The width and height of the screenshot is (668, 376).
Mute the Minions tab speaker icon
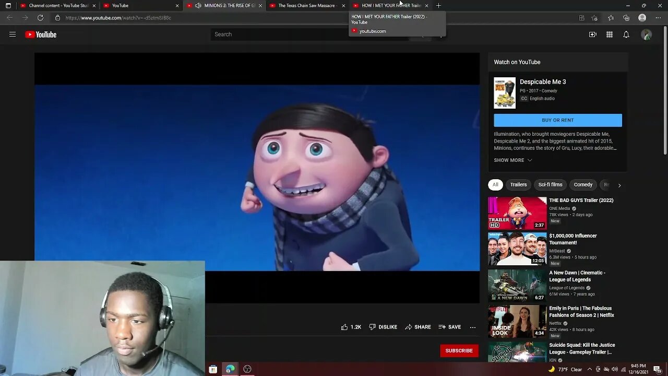click(198, 5)
